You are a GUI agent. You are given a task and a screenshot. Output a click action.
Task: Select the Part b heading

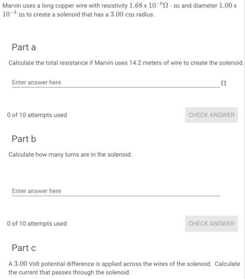(24, 139)
